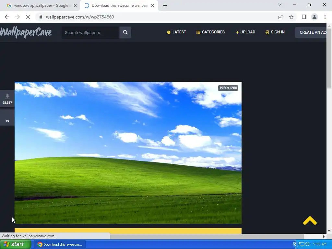
Task: Go to the UPLOAD page
Action: [x=245, y=32]
